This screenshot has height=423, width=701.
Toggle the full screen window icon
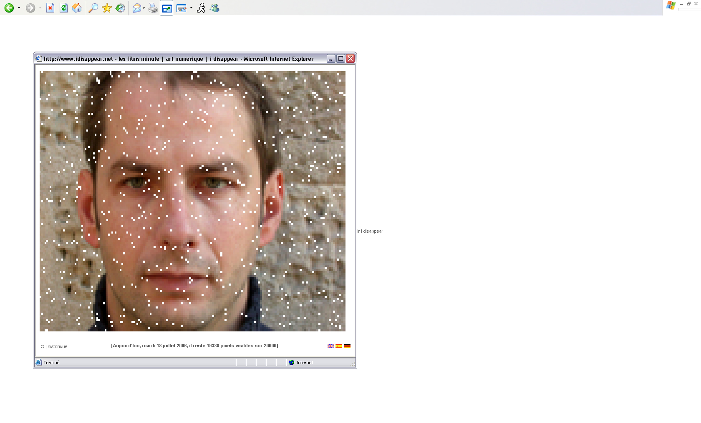tap(166, 8)
